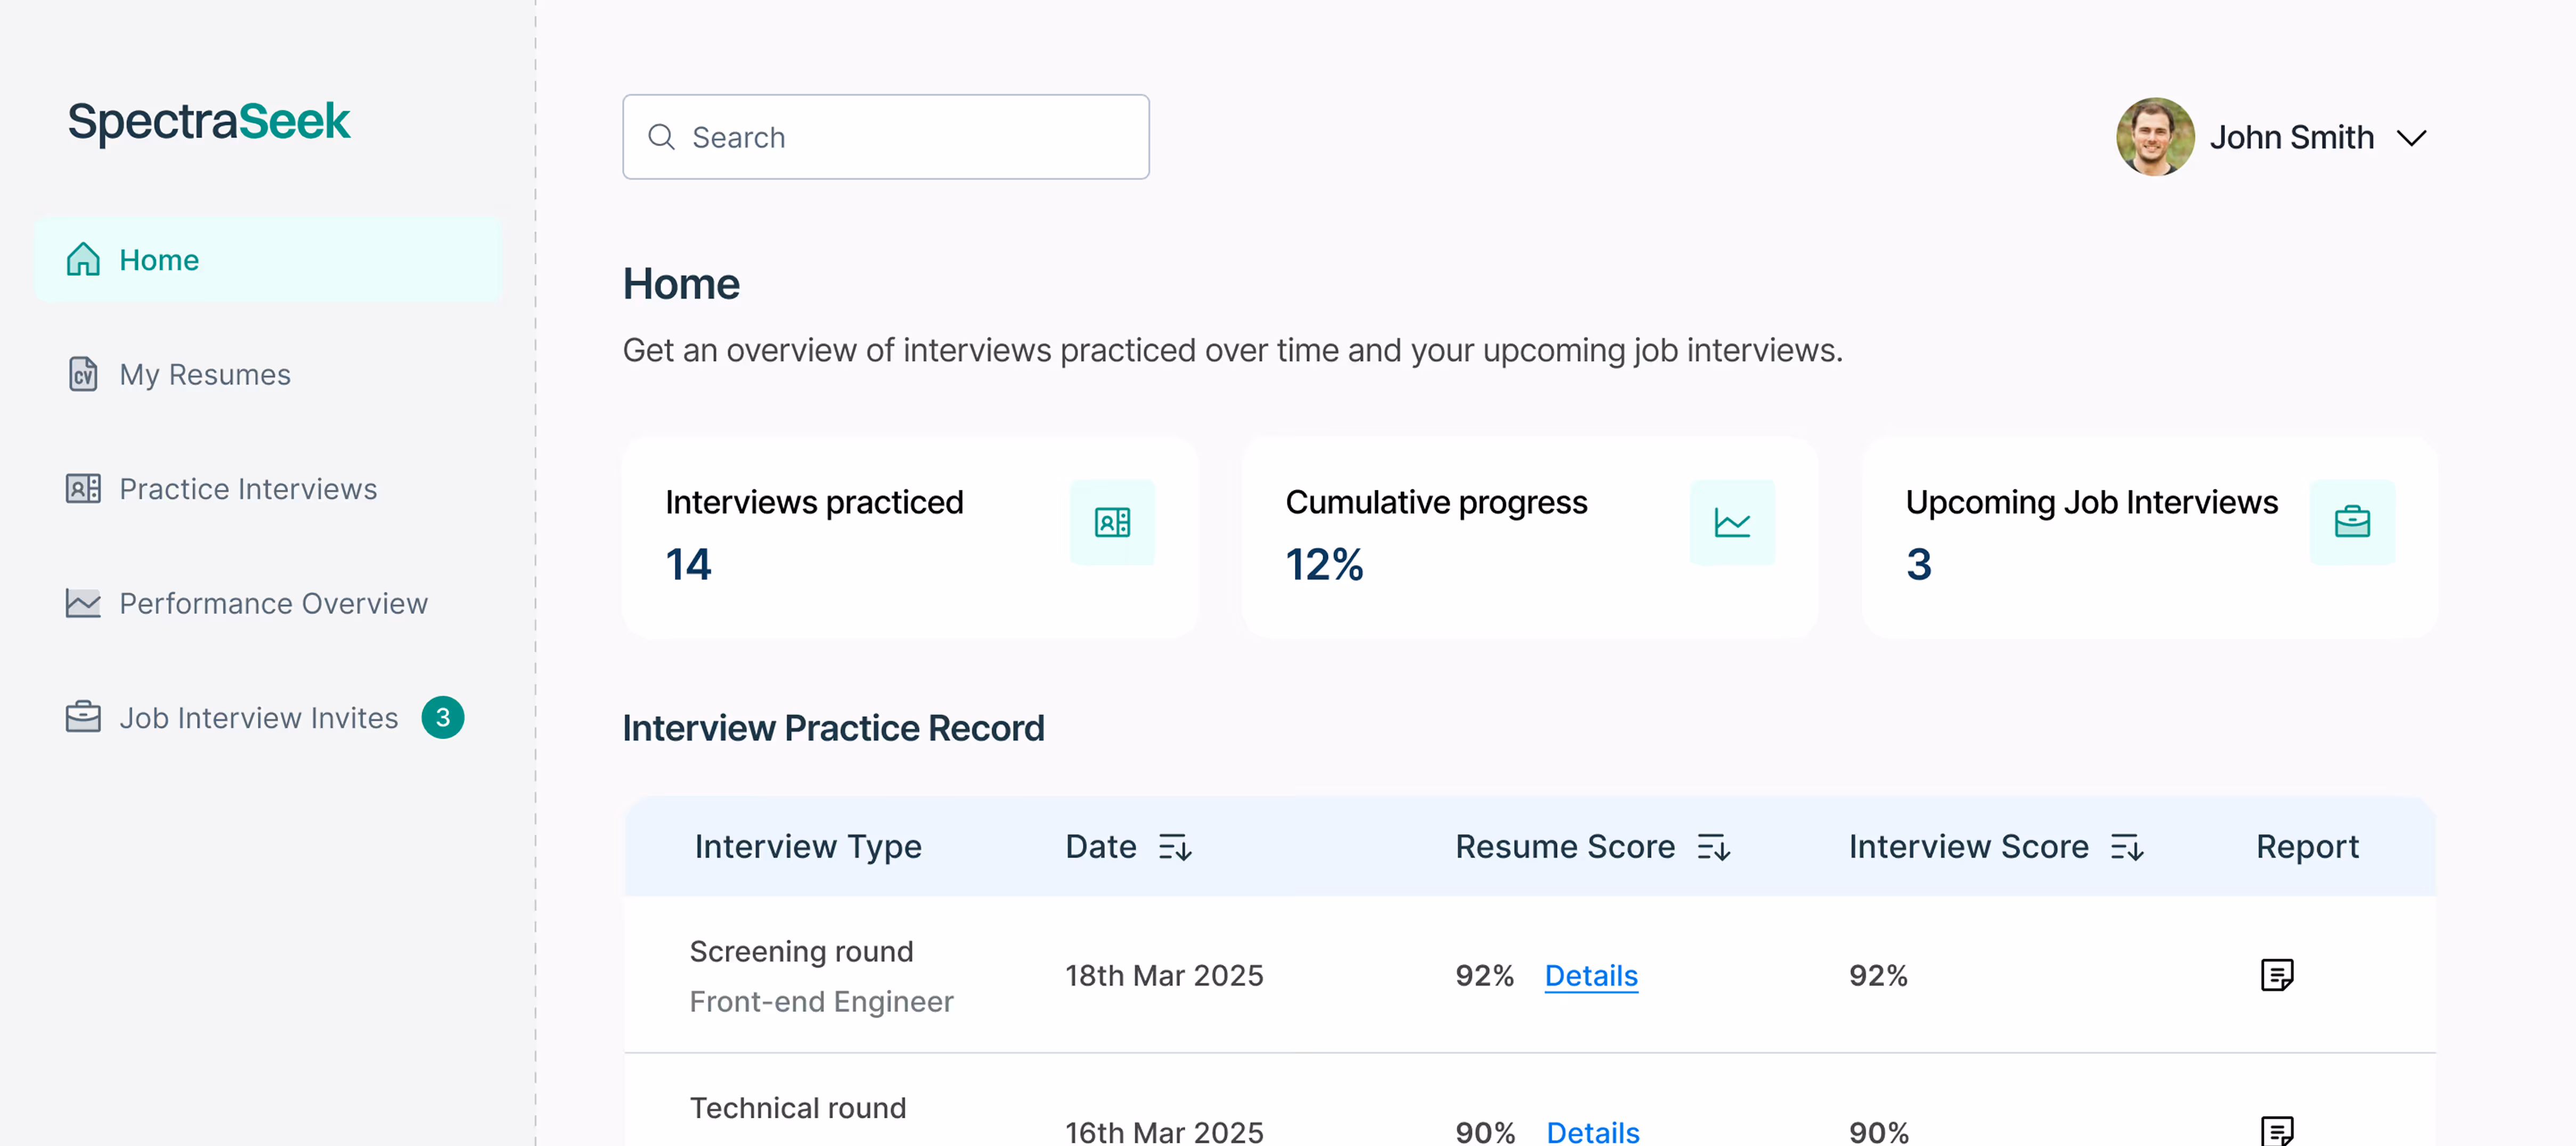Click the Cumulative progress 12% value
The height and width of the screenshot is (1146, 2576).
(x=1324, y=564)
